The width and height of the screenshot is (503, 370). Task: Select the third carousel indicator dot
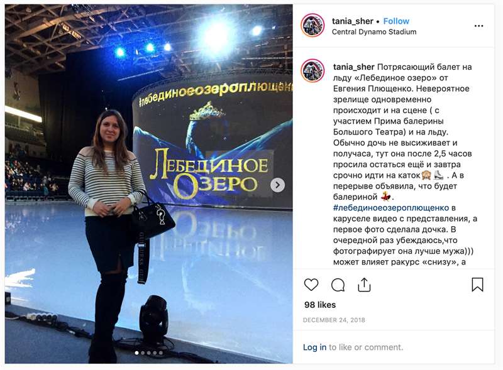coord(149,352)
